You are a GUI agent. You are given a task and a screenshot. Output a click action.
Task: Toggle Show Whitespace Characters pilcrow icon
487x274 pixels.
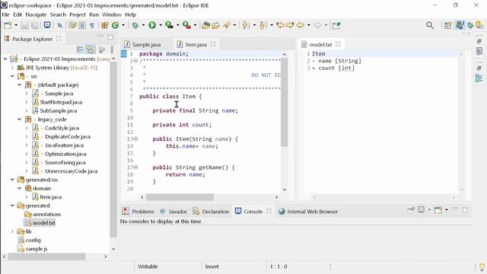92,25
